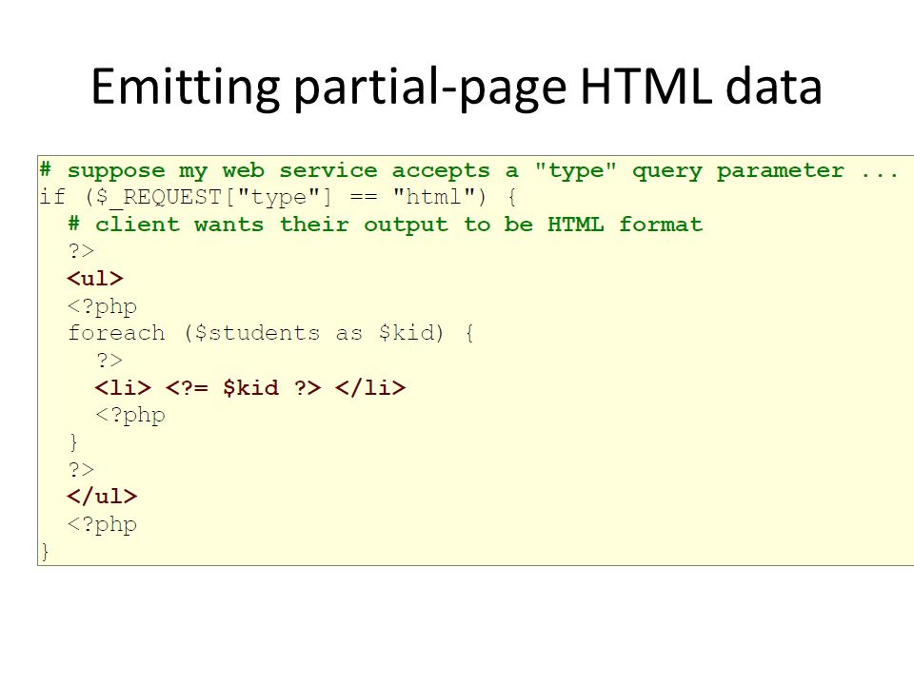Click the first "<?php" line, after <ul>

tap(102, 307)
